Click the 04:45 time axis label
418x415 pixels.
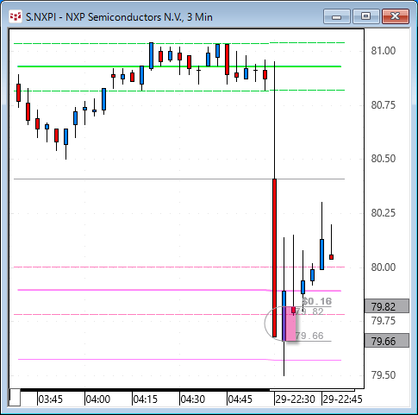click(240, 399)
